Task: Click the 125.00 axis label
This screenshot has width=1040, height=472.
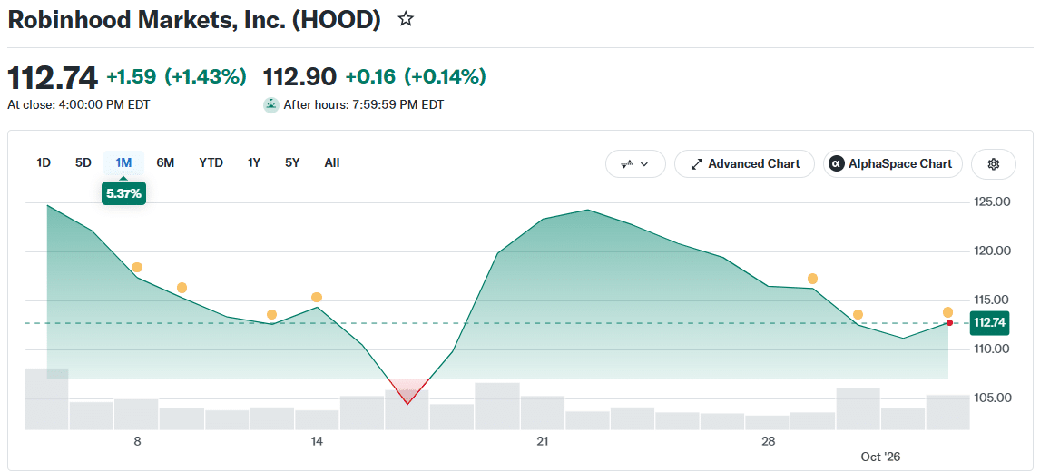Action: pos(992,202)
